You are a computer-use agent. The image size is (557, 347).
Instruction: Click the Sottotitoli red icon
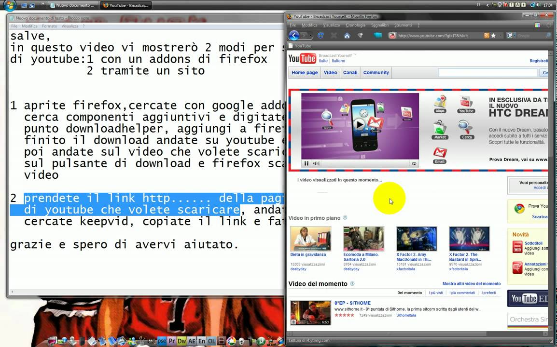(517, 247)
